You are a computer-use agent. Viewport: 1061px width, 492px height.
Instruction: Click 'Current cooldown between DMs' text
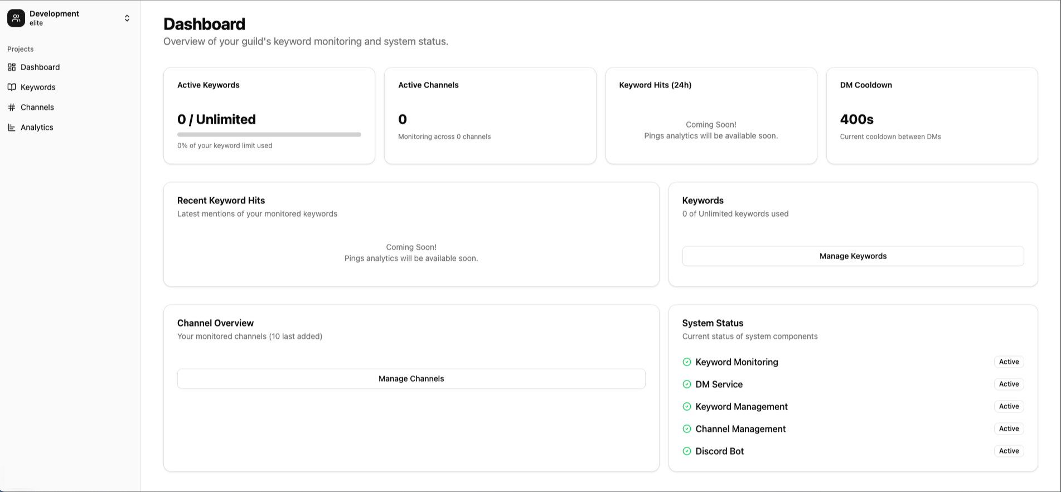click(890, 137)
